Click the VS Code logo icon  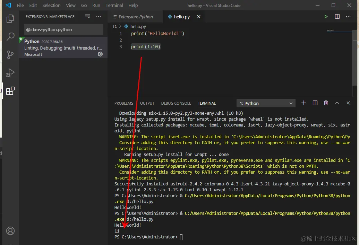8,5
